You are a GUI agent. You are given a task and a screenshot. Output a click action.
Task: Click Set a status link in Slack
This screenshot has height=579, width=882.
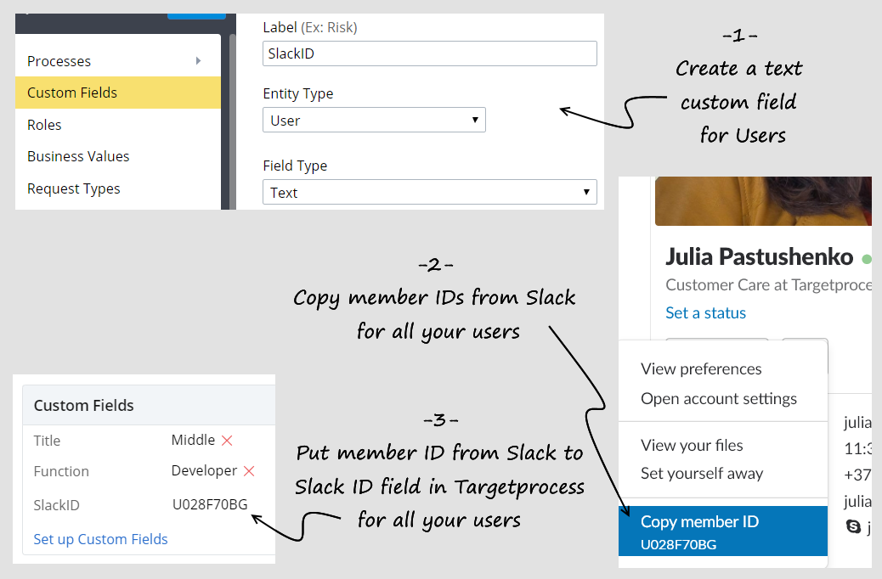705,312
